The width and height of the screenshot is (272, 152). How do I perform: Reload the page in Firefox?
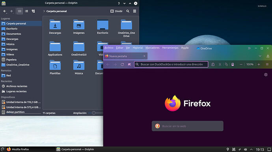tap(122, 64)
